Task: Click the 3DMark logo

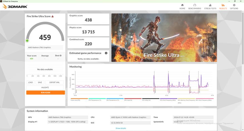Action: coord(15,6)
